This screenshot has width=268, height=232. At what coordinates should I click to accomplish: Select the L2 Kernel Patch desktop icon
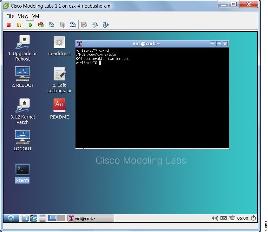(x=23, y=111)
